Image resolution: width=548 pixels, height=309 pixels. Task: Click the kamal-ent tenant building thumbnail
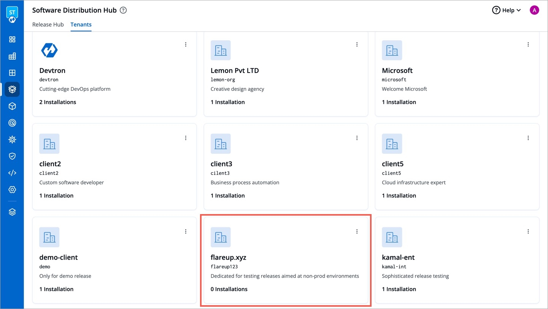click(x=392, y=237)
